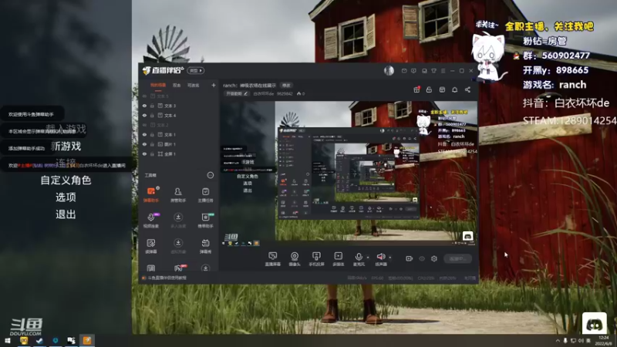The width and height of the screenshot is (617, 347).
Task: Click the 修改 button next to stream title
Action: pos(286,86)
